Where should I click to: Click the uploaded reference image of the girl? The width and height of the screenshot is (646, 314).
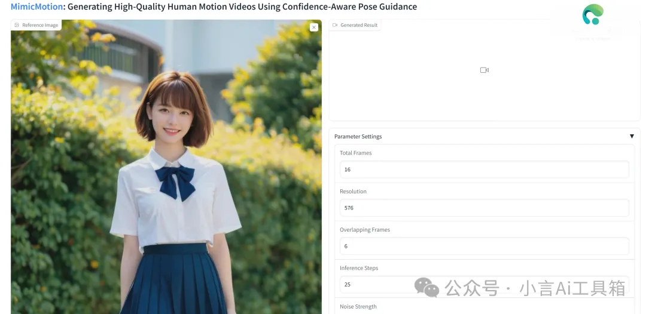(166, 167)
